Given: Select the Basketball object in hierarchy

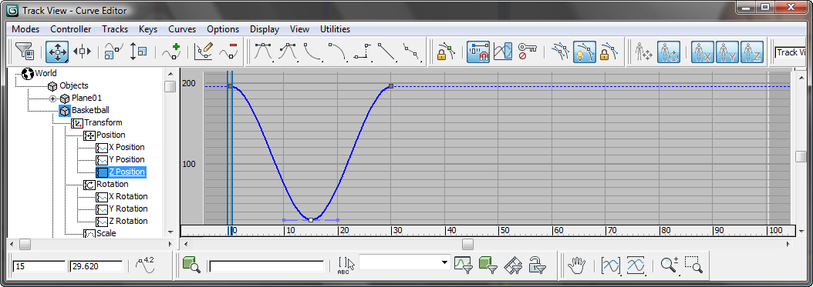Looking at the screenshot, I should click(x=90, y=110).
